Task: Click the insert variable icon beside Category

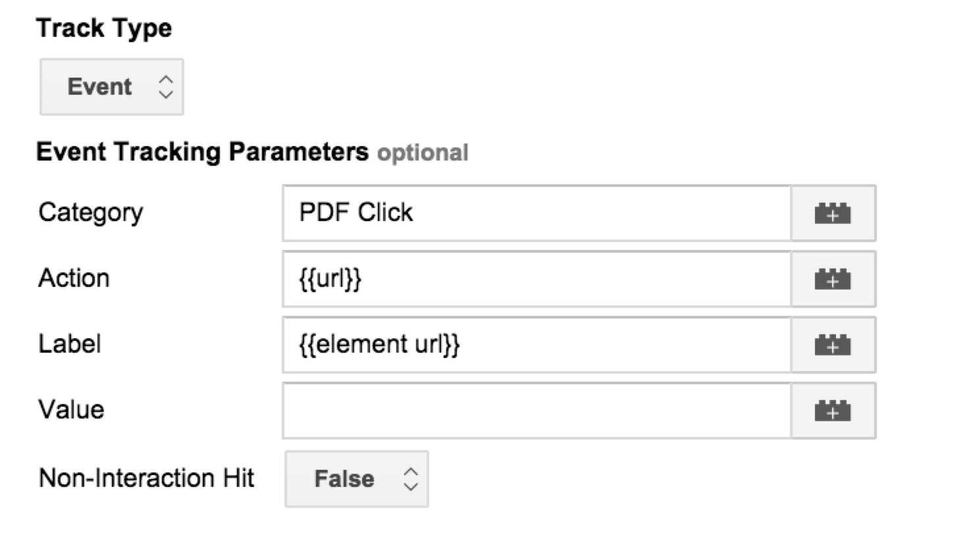Action: 833,213
